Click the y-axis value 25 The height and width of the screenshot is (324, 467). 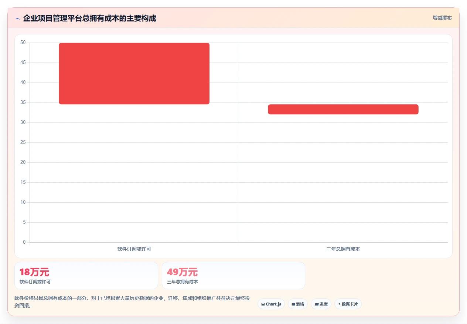coord(23,142)
